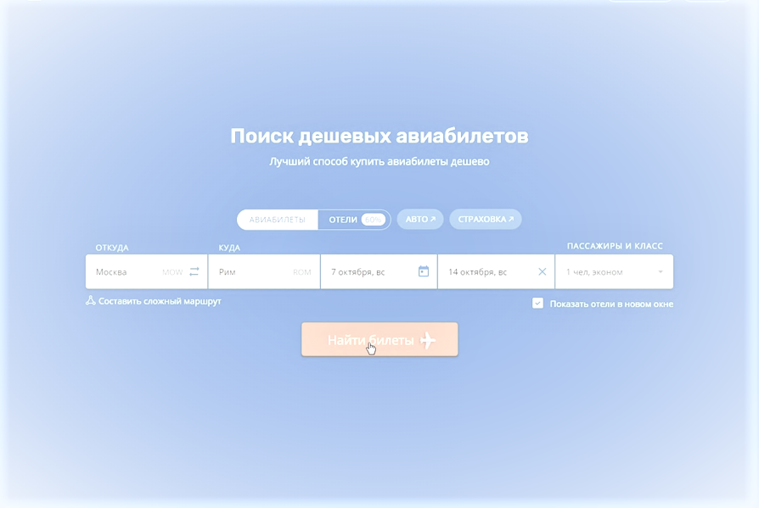Open the СТРАХОВКА tab link
759x508 pixels.
[486, 220]
